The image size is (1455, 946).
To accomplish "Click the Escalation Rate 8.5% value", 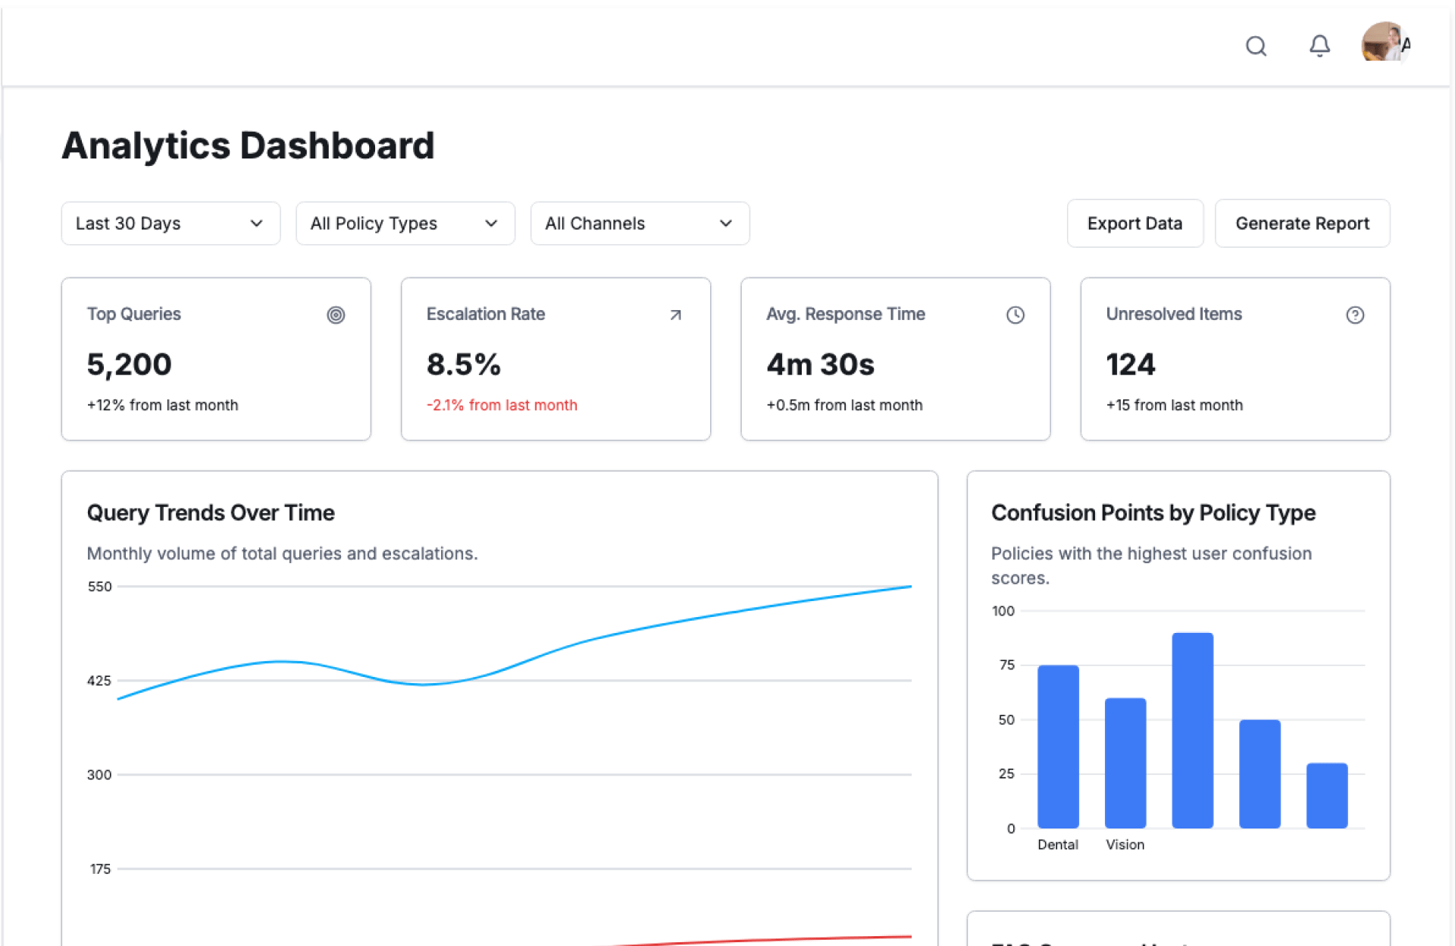I will coord(463,365).
